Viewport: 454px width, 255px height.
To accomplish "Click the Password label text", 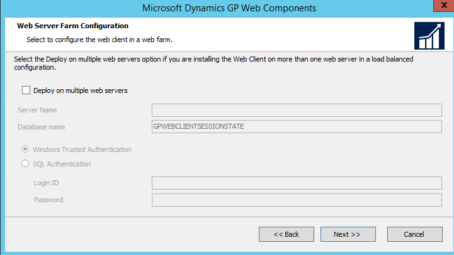I will (x=48, y=200).
